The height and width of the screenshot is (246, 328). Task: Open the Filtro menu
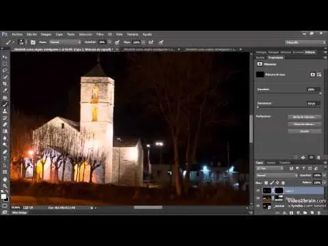click(100, 34)
